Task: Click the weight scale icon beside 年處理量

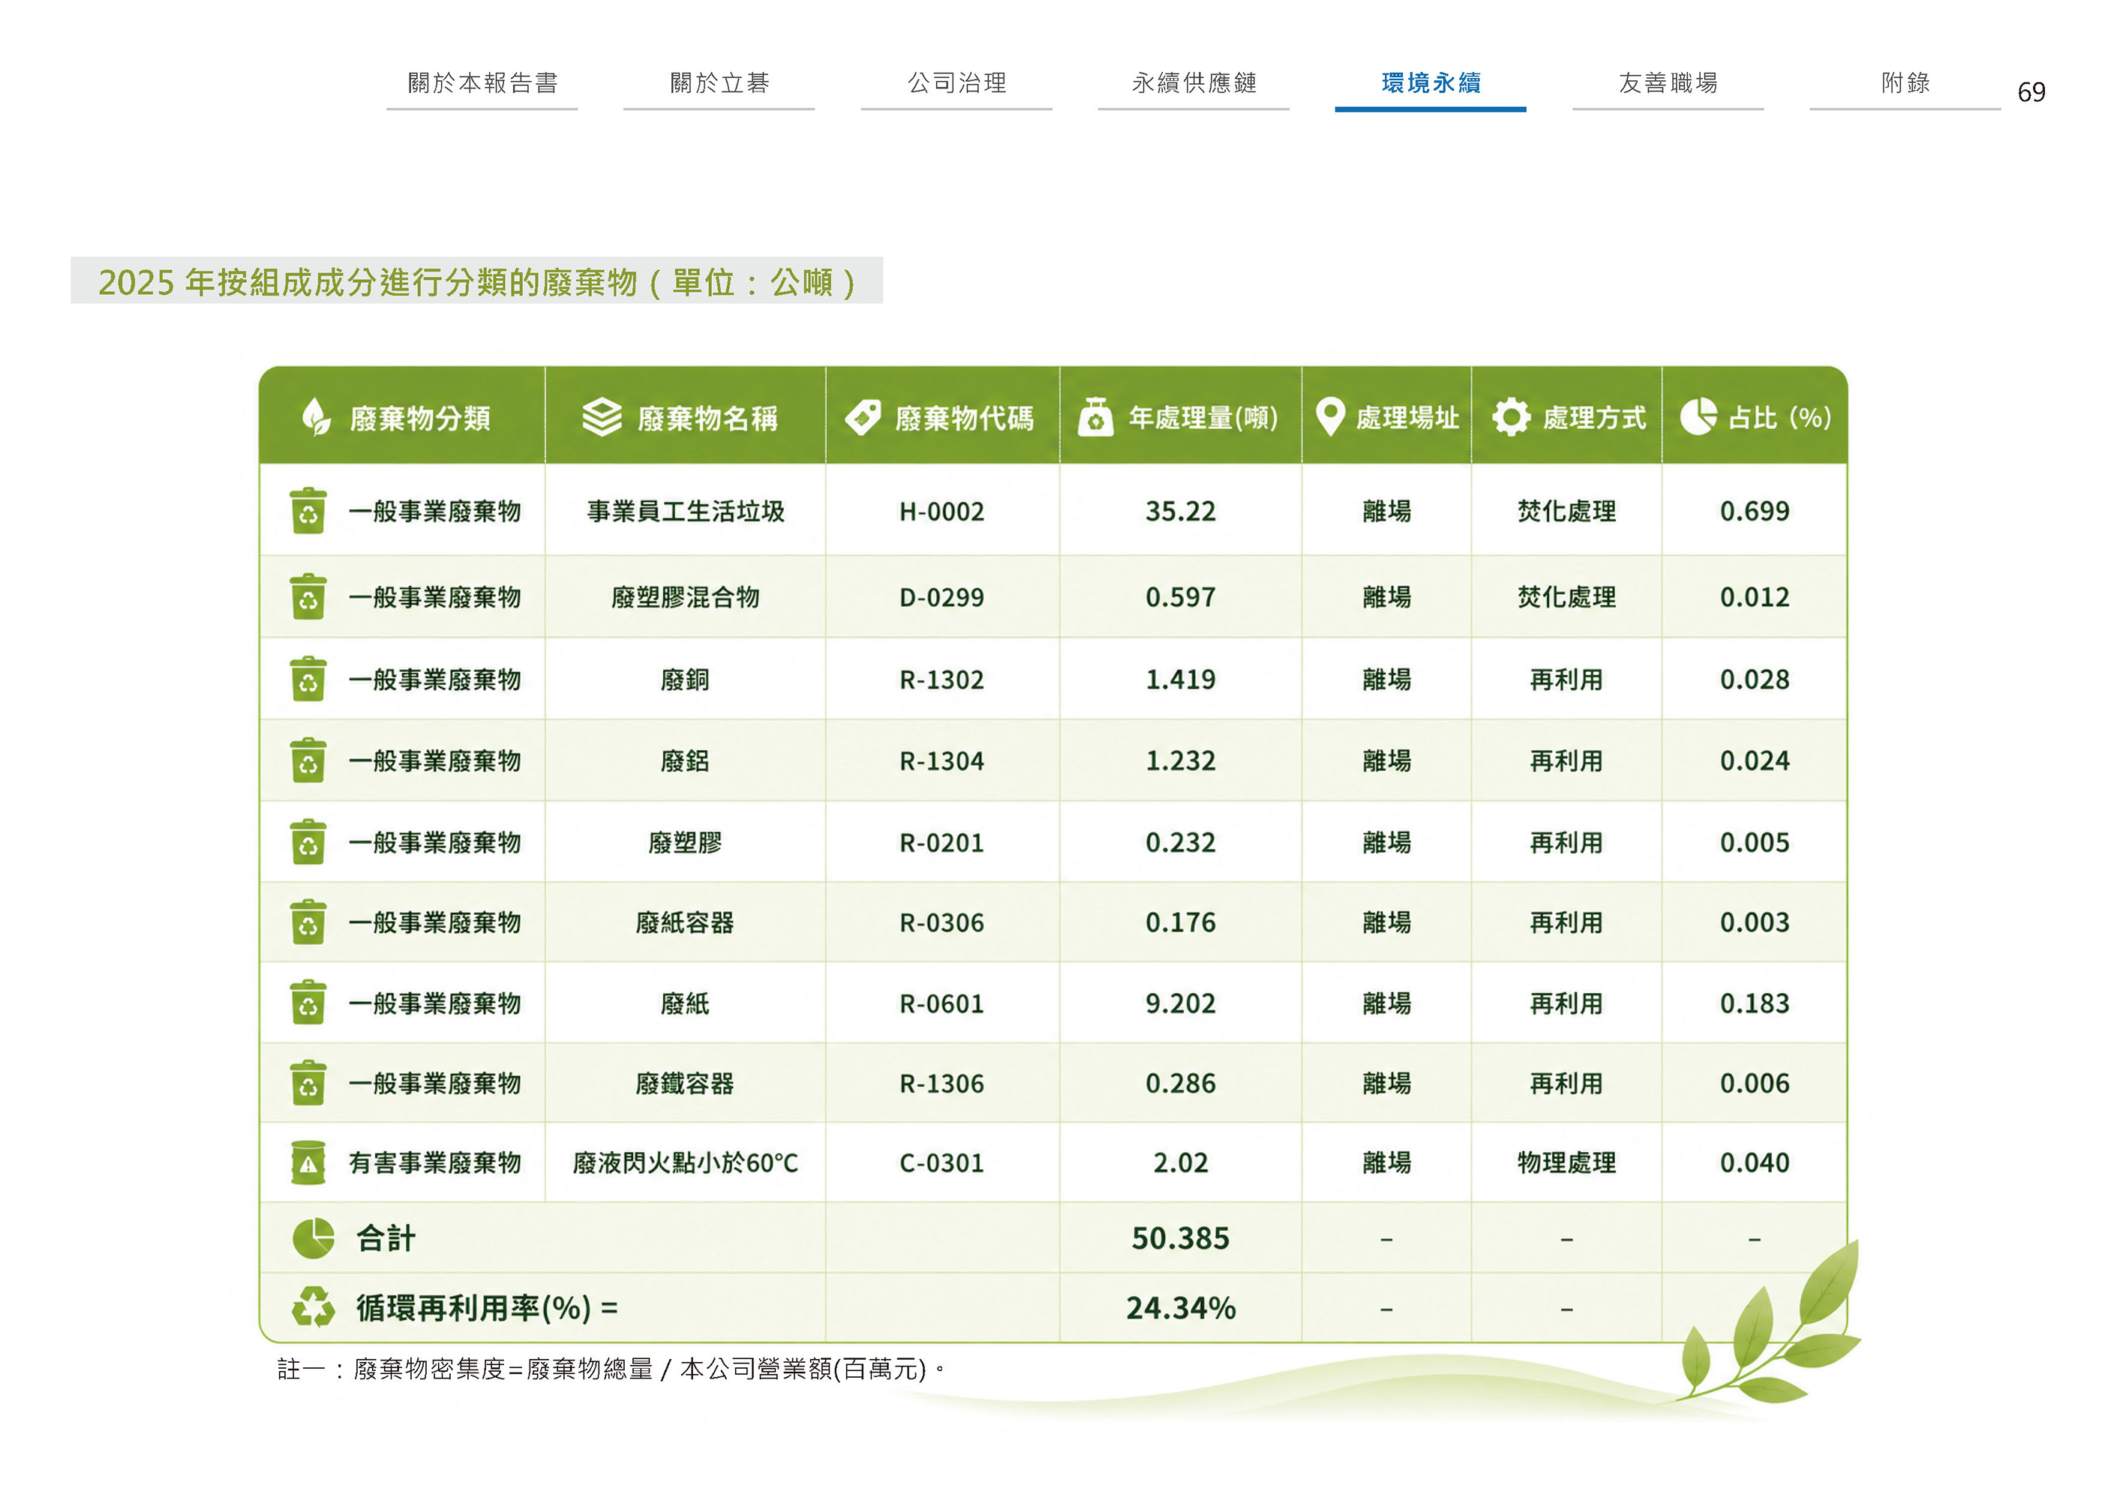Action: point(1095,417)
